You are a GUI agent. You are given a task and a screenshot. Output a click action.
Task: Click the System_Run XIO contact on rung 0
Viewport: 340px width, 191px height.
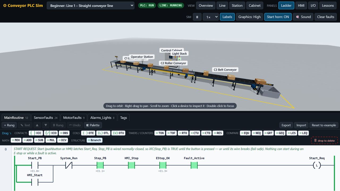point(69,165)
